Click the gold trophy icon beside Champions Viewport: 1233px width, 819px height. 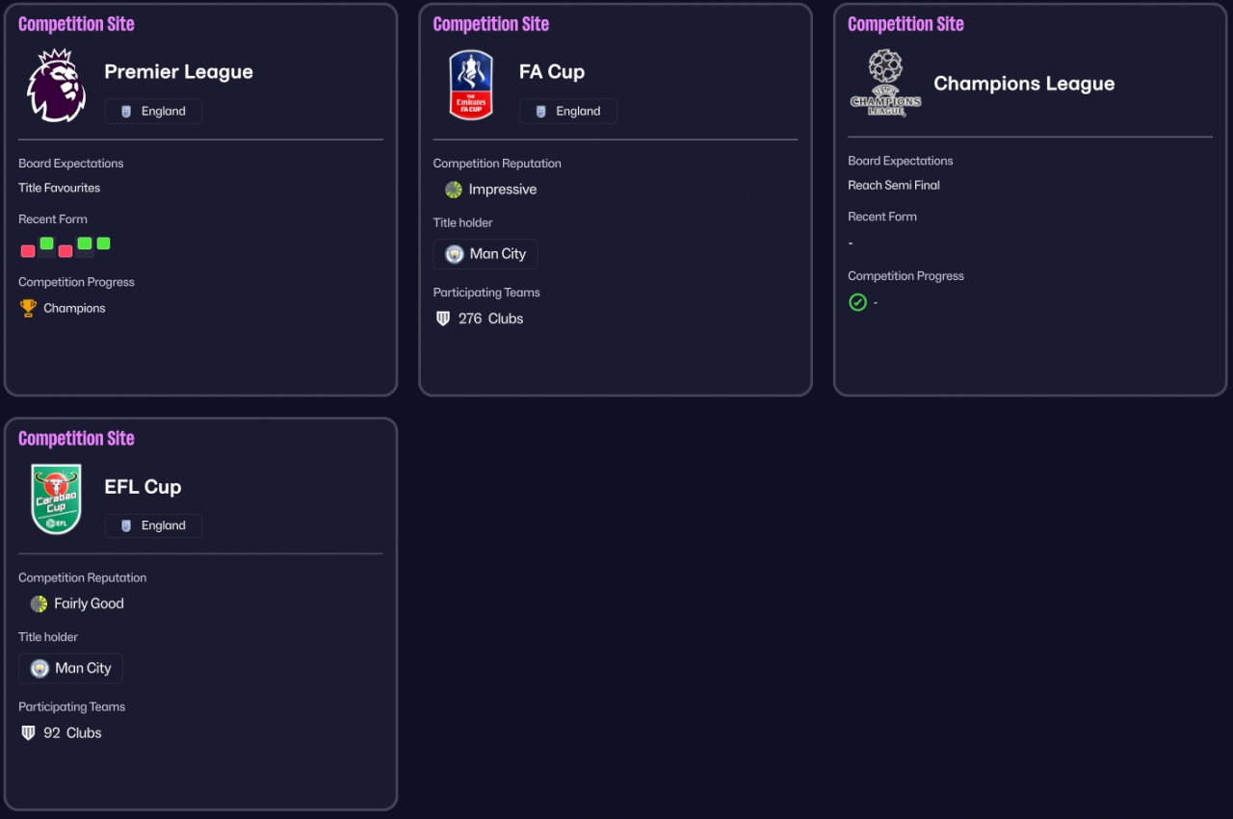tap(28, 308)
